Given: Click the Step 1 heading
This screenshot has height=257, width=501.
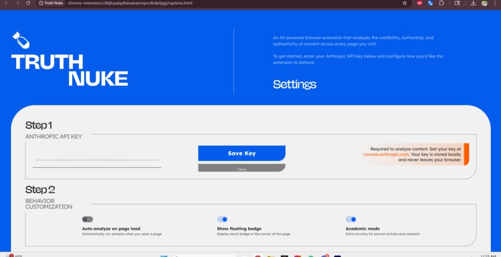Looking at the screenshot, I should (x=39, y=125).
